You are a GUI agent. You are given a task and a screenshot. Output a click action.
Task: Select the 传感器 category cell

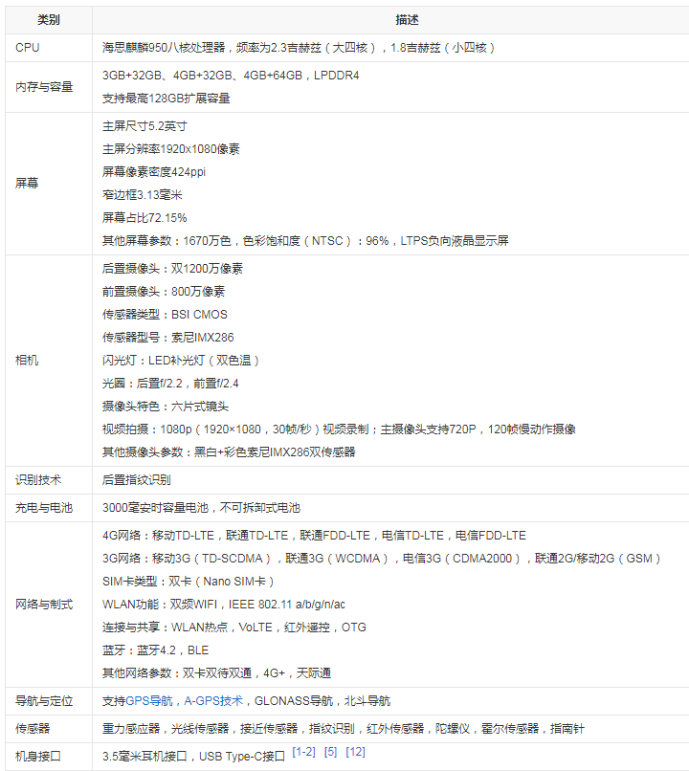tap(49, 729)
